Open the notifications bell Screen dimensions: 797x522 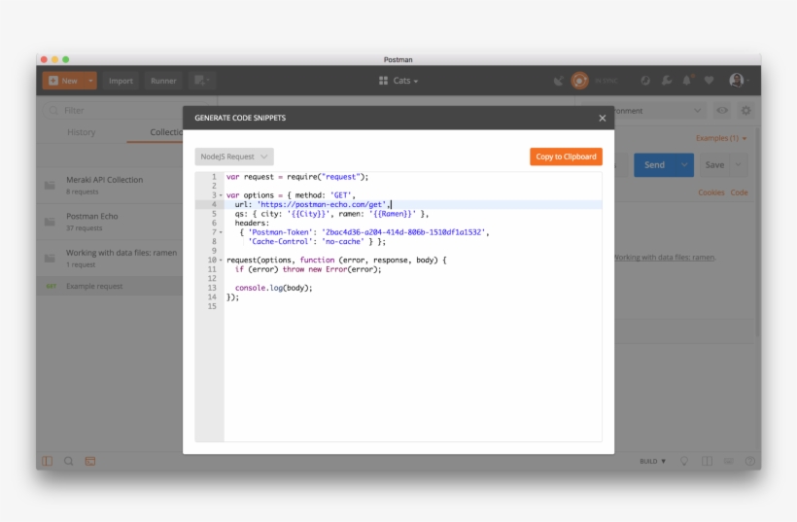687,81
